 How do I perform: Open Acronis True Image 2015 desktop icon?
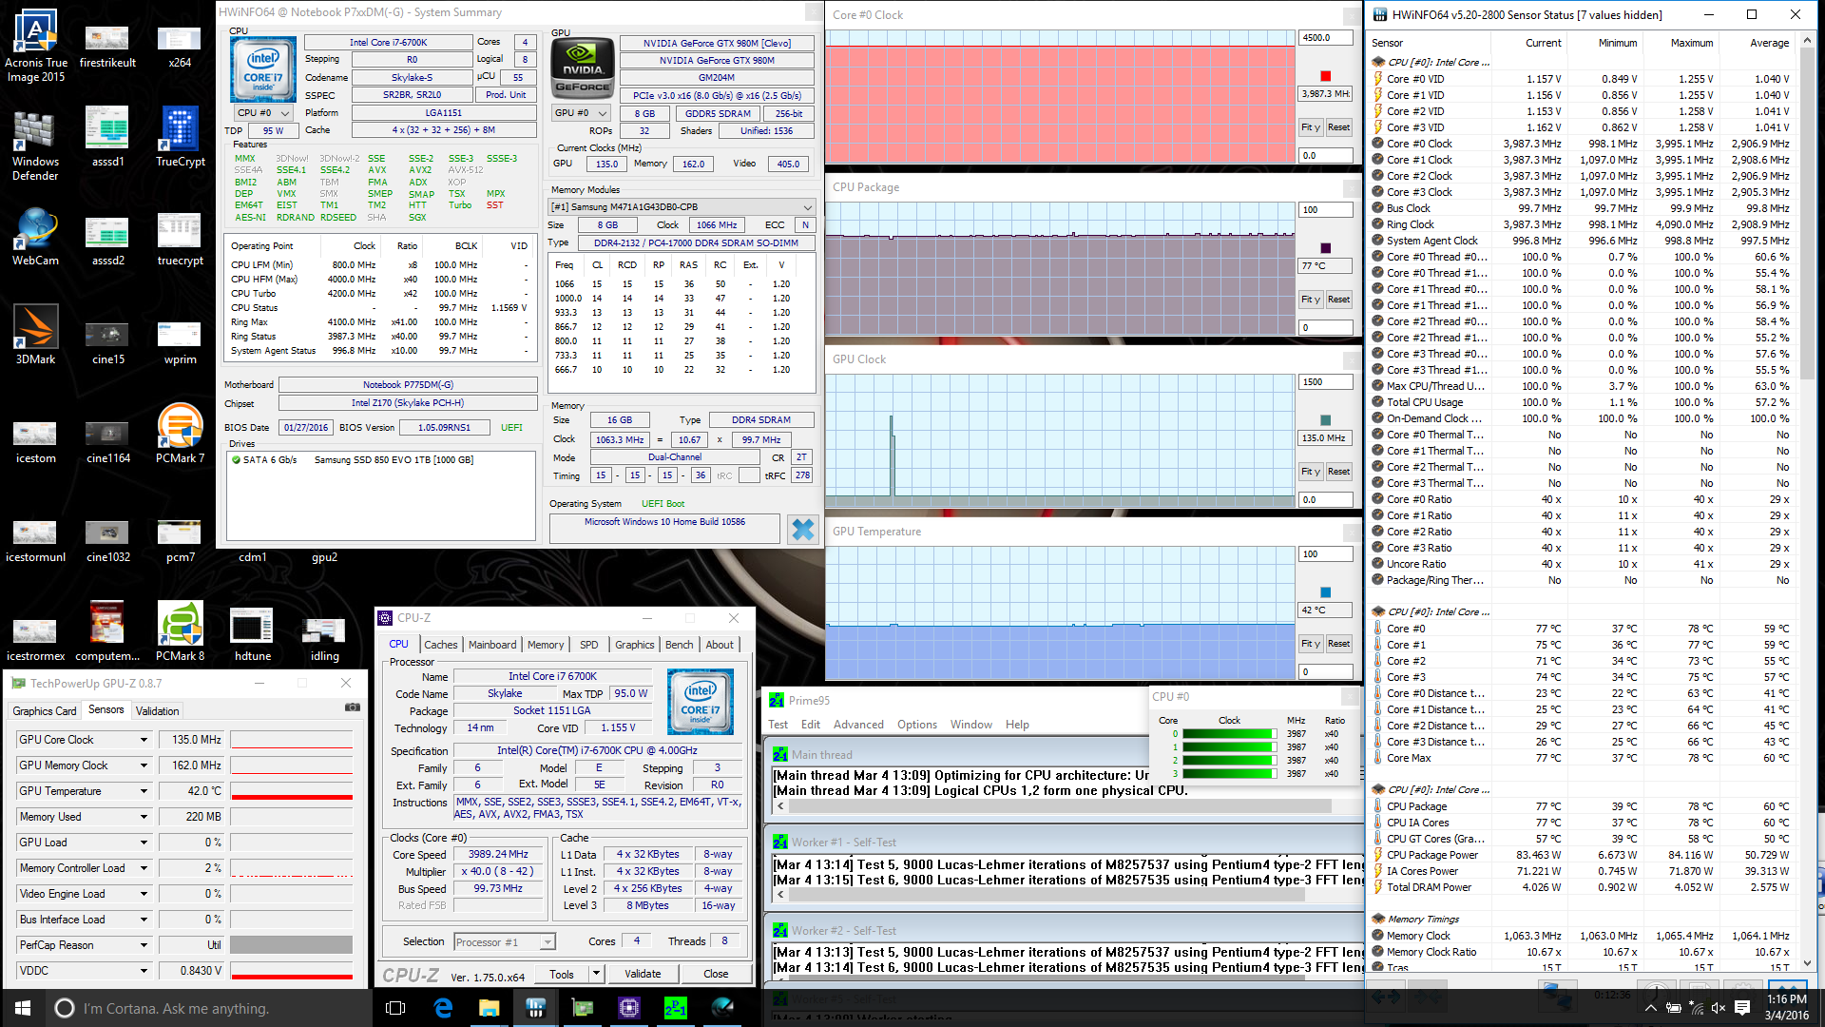[35, 44]
